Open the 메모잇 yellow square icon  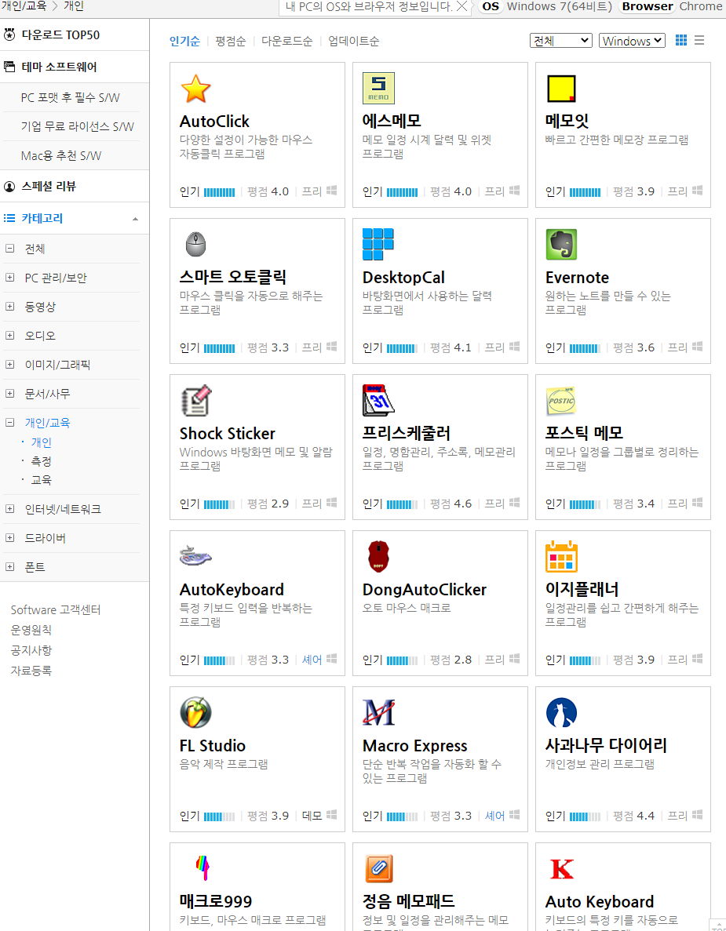(x=561, y=89)
